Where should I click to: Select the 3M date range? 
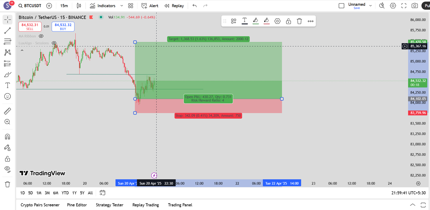tap(47, 193)
